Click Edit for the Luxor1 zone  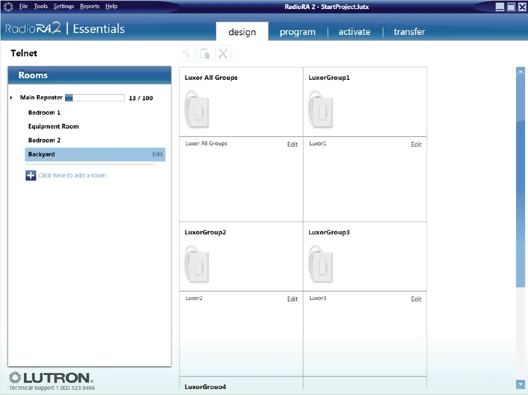pos(416,144)
